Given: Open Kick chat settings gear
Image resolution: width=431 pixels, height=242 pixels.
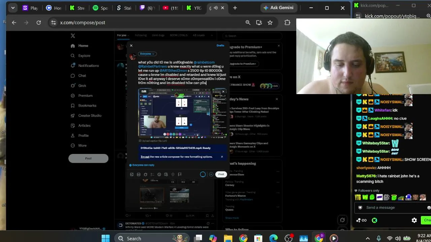Looking at the screenshot, I should click(x=414, y=220).
